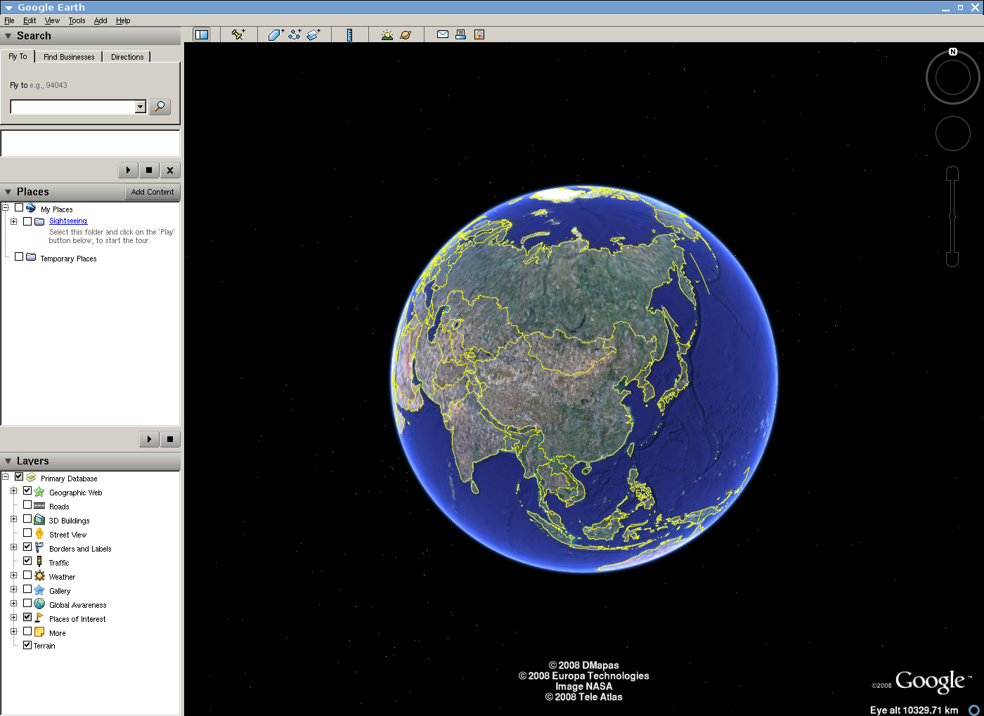
Task: Open the Help menu
Action: click(x=123, y=20)
